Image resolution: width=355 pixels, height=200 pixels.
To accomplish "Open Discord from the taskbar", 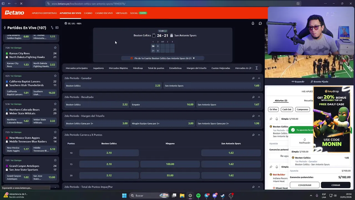I will coord(214,196).
